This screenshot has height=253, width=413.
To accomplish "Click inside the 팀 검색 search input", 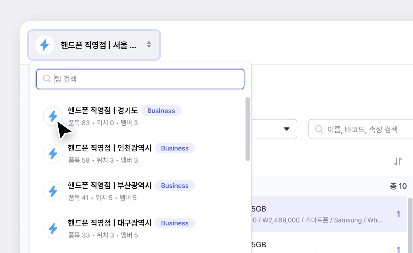I will pos(140,79).
